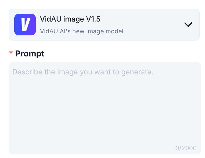Click the model name 'VidAU image V1.5'
The height and width of the screenshot is (158, 205).
click(x=70, y=19)
